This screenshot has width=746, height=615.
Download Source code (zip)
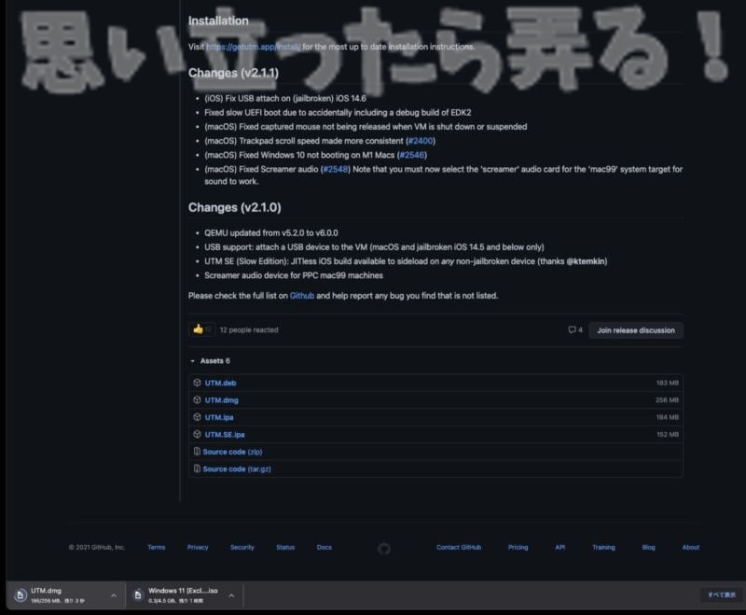pyautogui.click(x=232, y=452)
